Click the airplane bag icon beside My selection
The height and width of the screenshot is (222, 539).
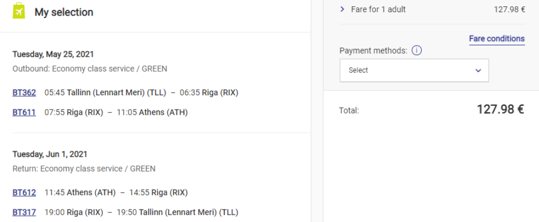click(19, 11)
